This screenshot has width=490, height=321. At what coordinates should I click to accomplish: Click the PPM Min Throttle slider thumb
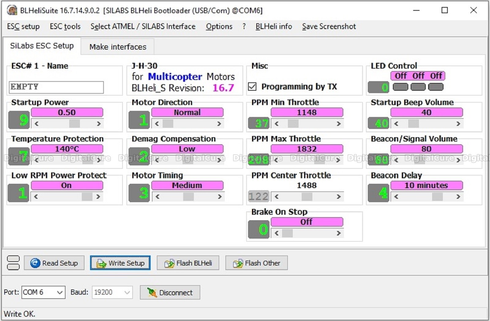[x=293, y=124]
